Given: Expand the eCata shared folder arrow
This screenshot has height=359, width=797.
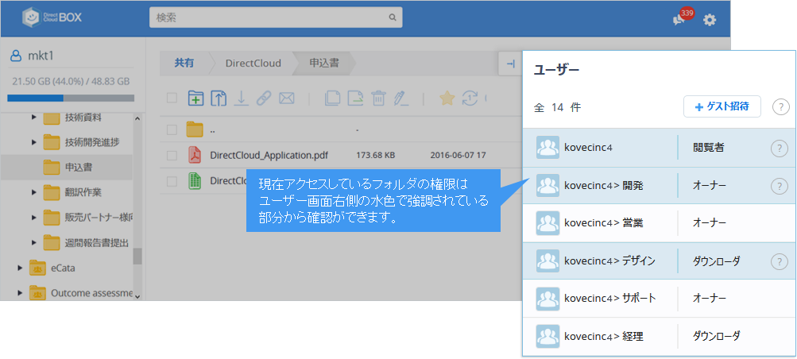Looking at the screenshot, I should pyautogui.click(x=20, y=268).
